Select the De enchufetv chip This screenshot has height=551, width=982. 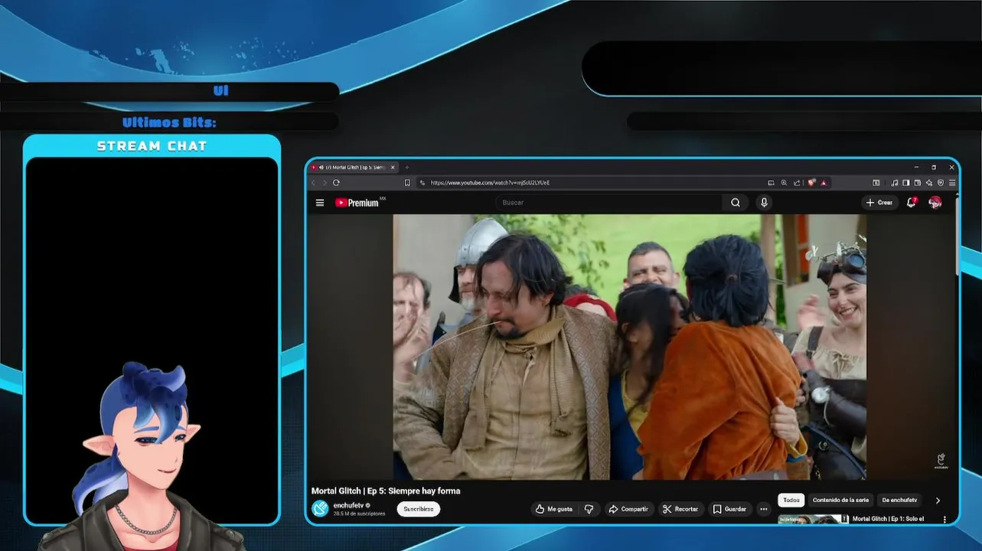coord(899,500)
